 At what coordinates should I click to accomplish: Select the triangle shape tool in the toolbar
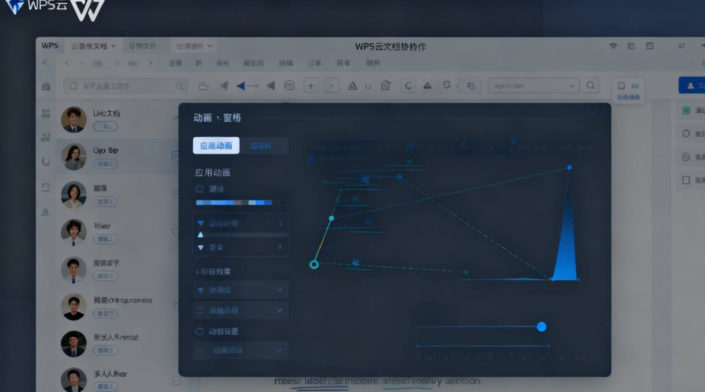352,85
